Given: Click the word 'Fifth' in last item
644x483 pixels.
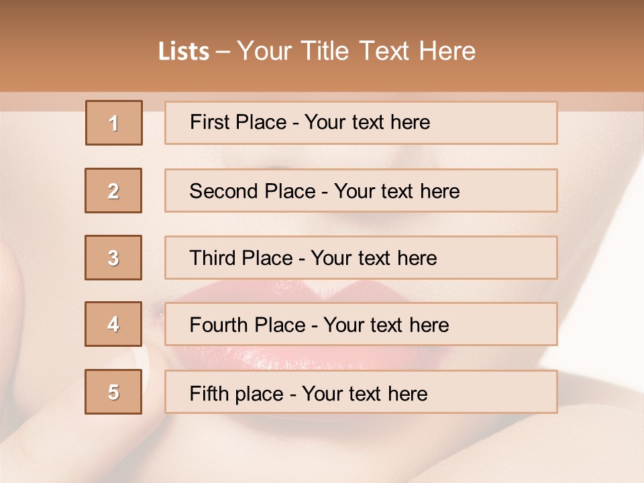Looking at the screenshot, I should (209, 393).
